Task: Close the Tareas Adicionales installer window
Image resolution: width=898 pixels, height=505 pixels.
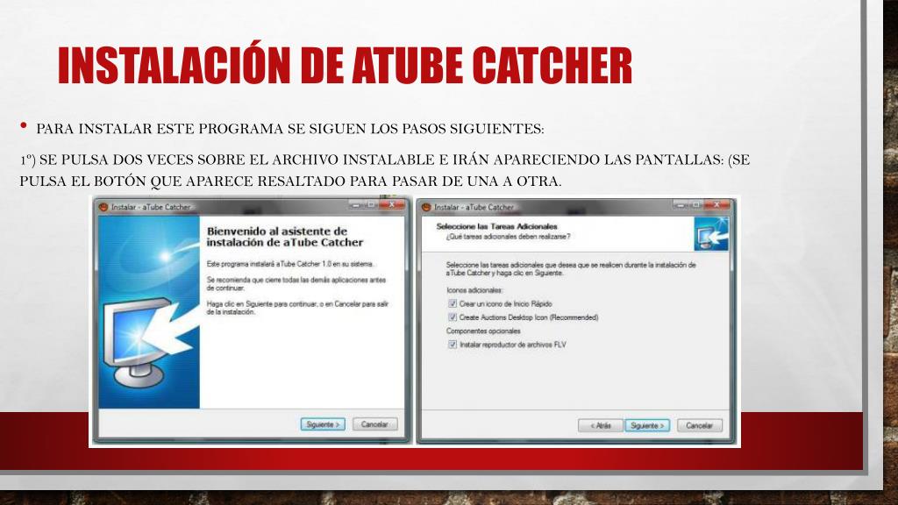Action: click(716, 204)
